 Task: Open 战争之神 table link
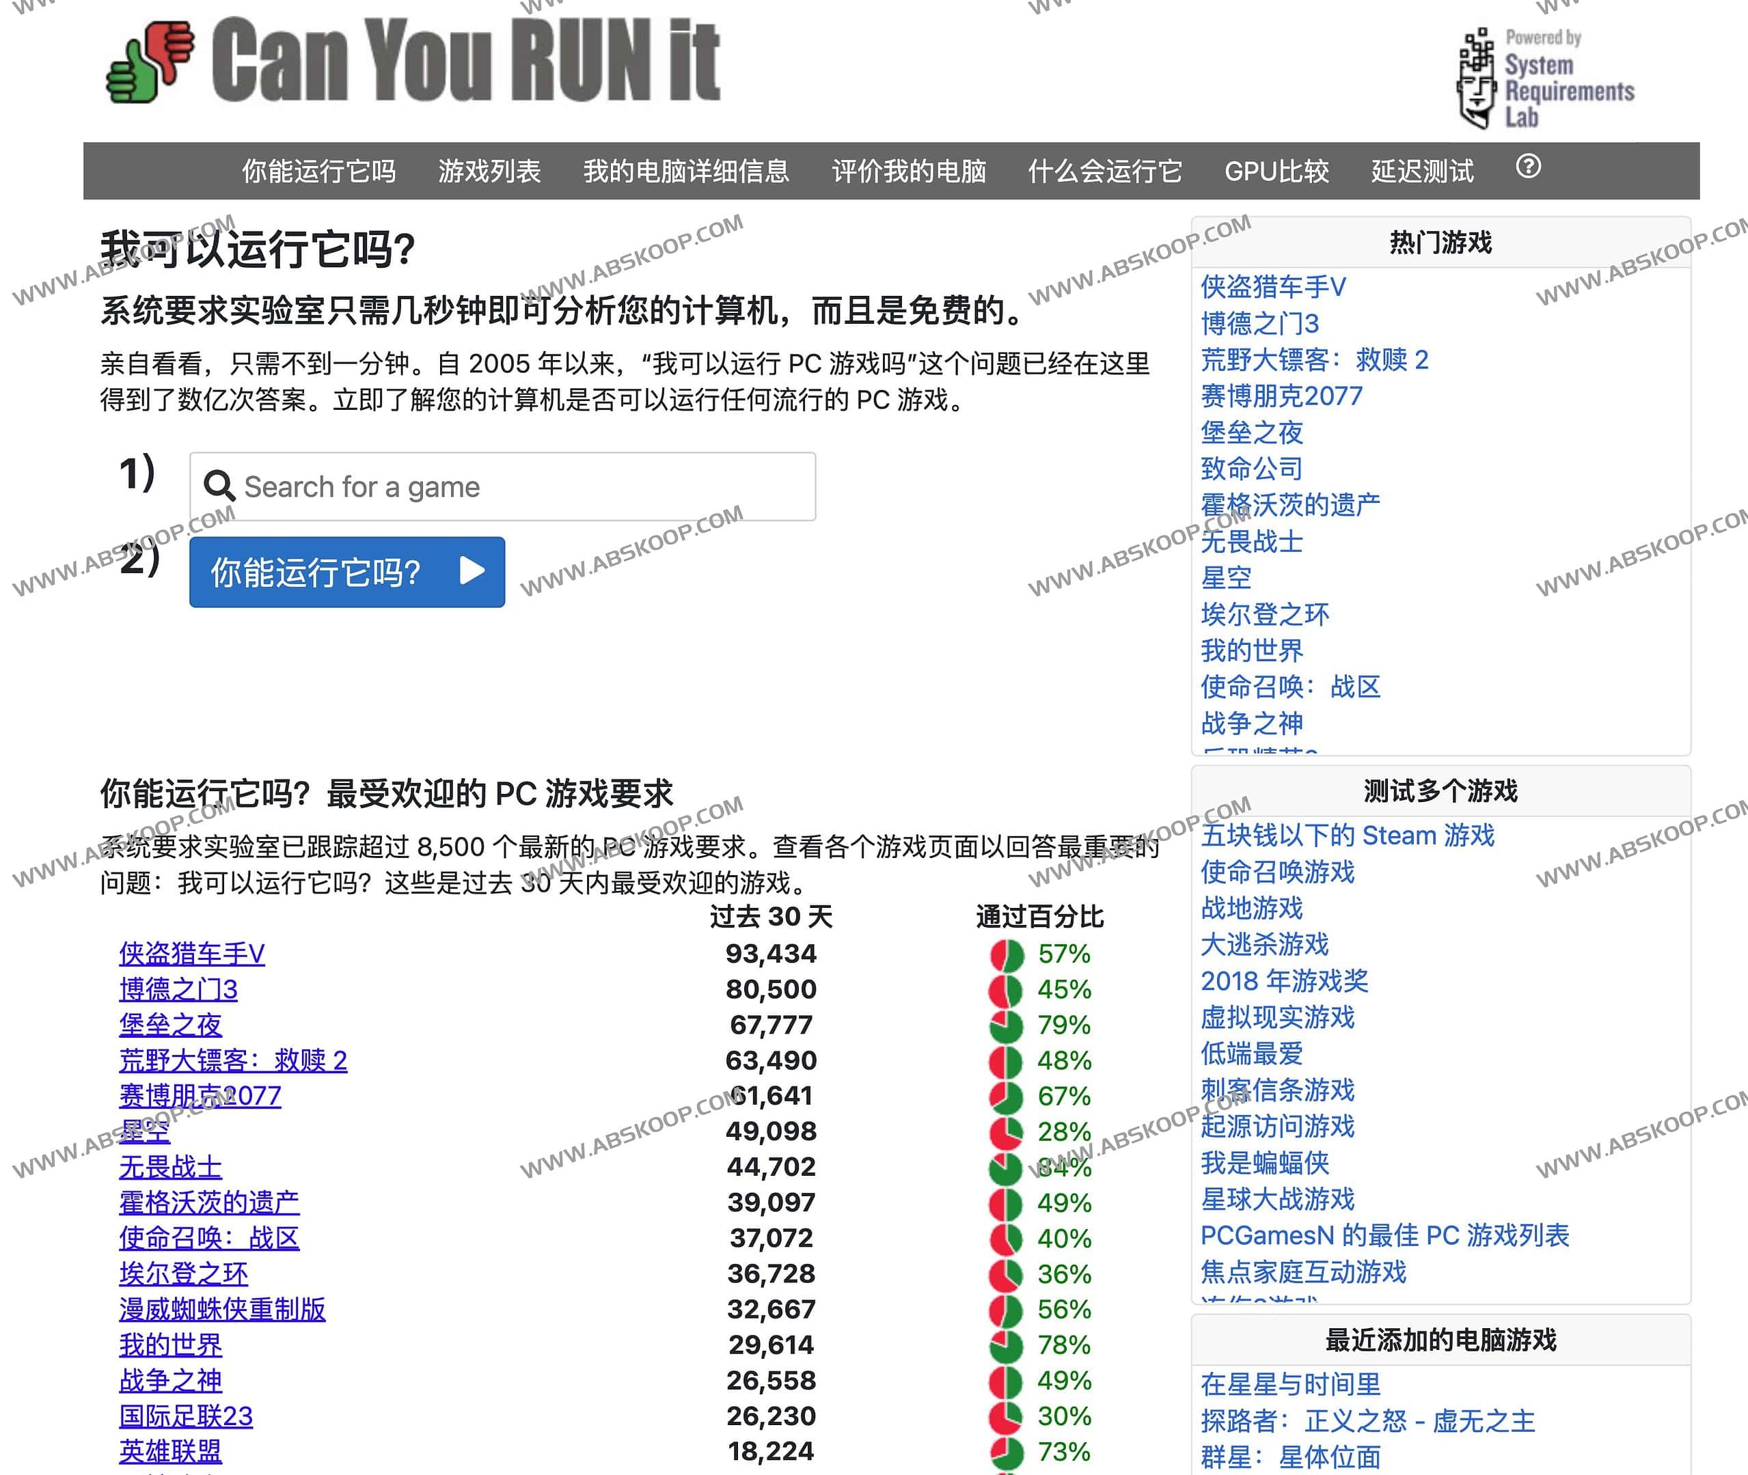pos(171,1379)
